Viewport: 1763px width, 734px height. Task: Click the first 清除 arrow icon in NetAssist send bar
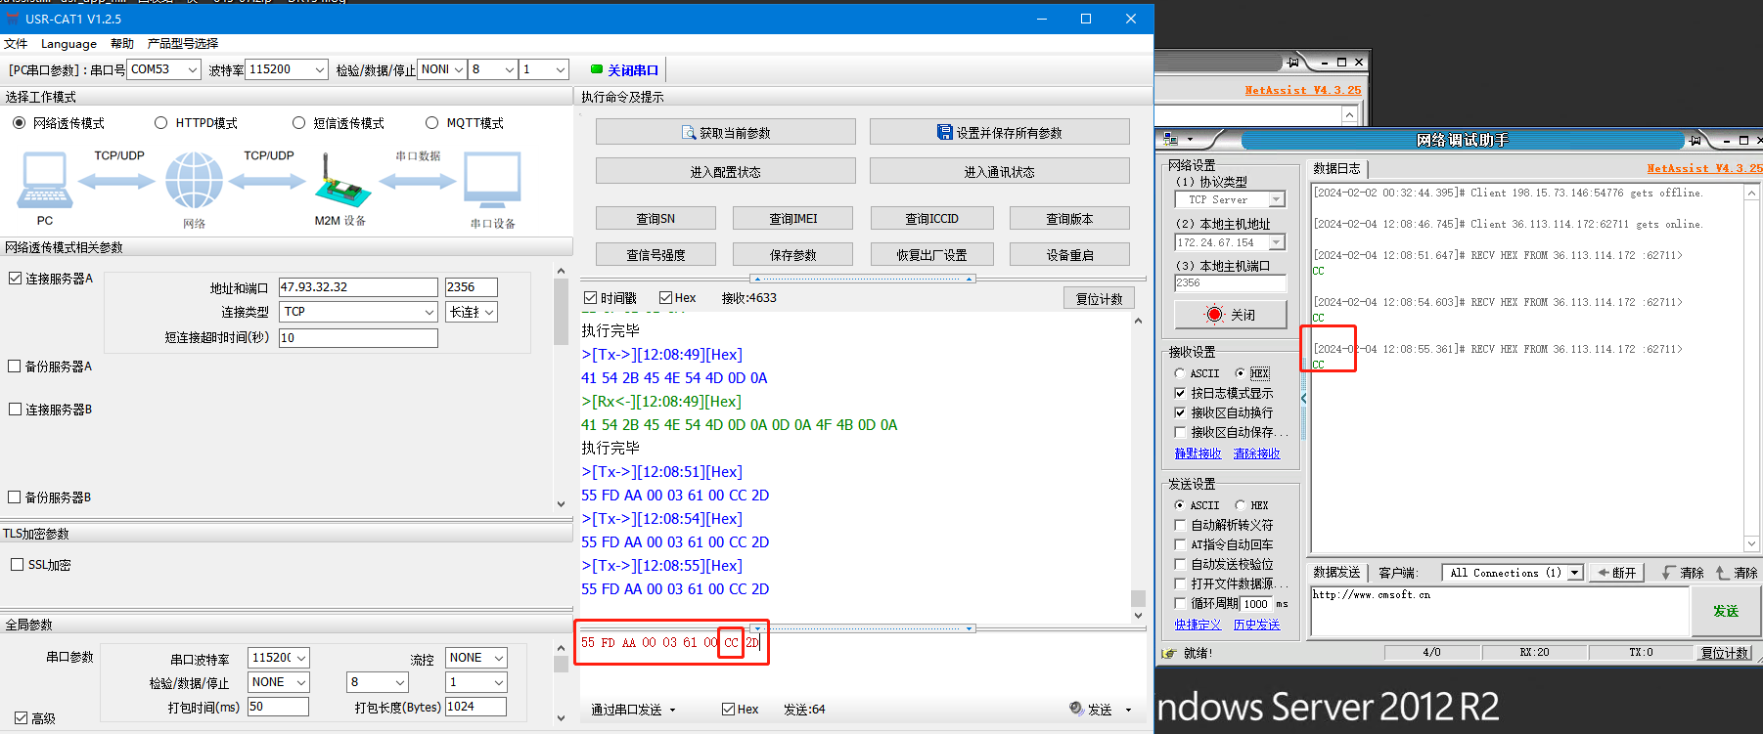click(x=1668, y=573)
